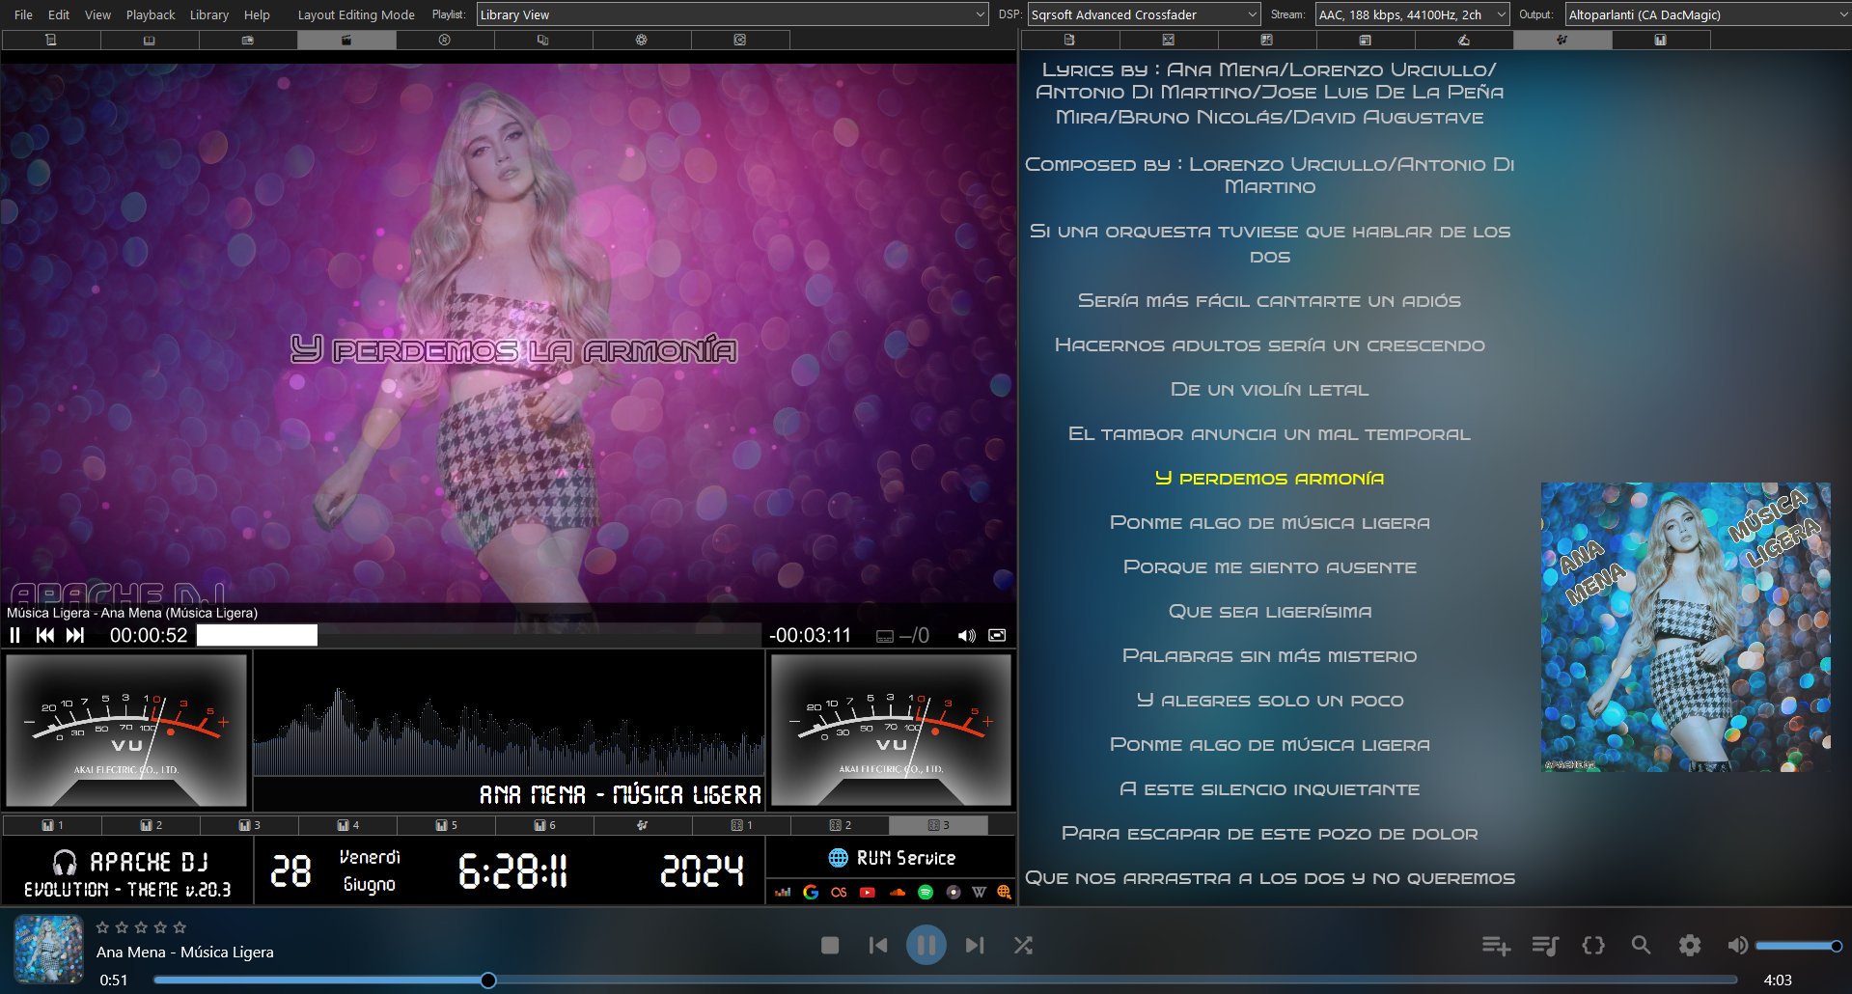Mute audio via bottom bar speaker icon

tap(1737, 946)
